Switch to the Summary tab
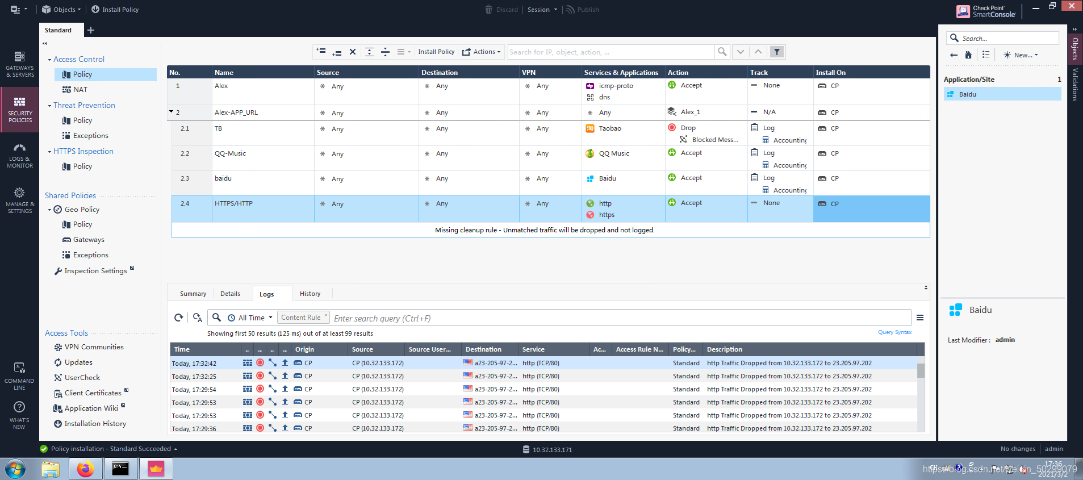Screen dimensions: 1083x480 click(193, 294)
